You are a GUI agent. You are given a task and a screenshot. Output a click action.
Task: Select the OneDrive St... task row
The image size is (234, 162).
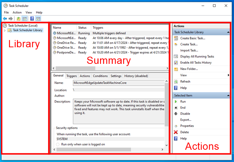[110, 48]
